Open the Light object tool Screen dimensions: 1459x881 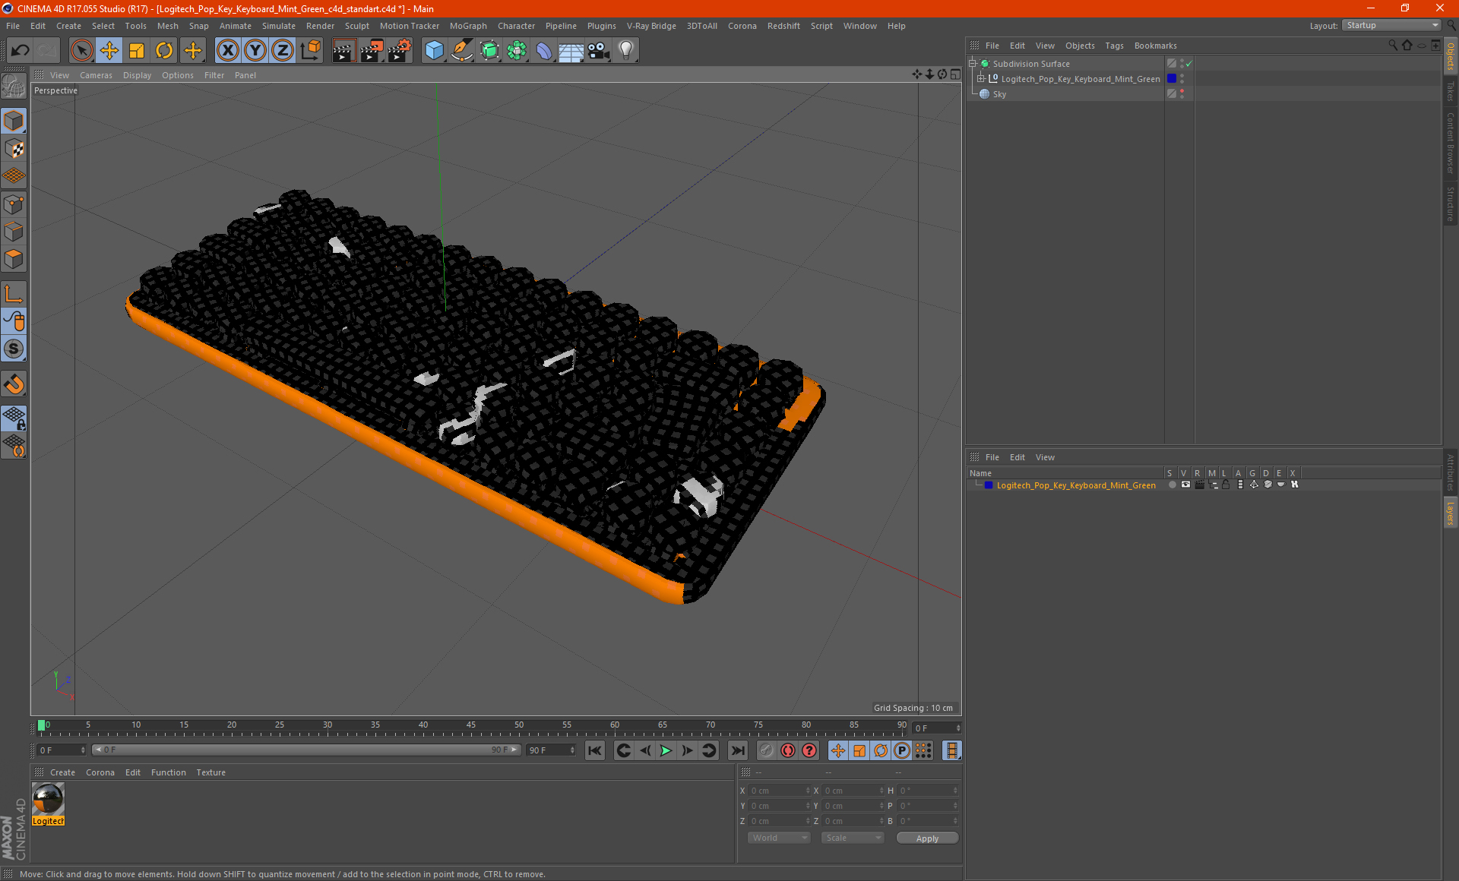coord(625,51)
